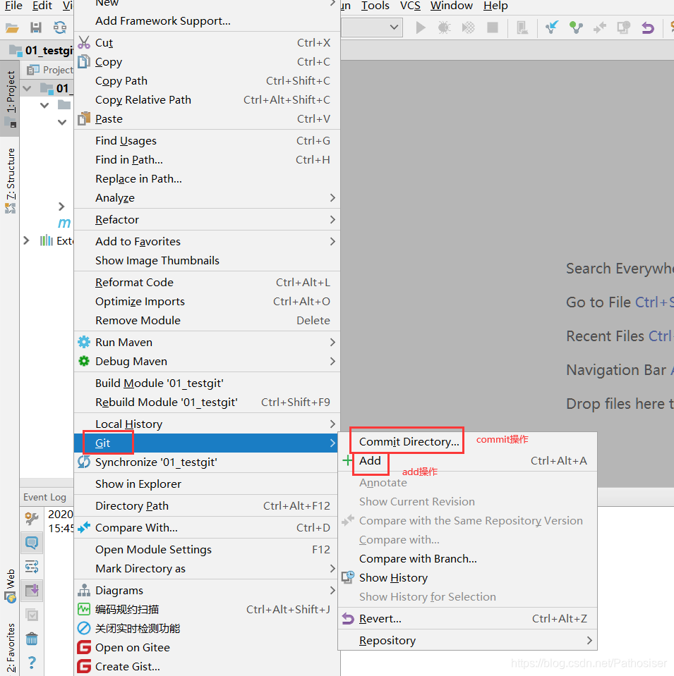
Task: Select Cut from the context menu
Action: click(x=207, y=43)
